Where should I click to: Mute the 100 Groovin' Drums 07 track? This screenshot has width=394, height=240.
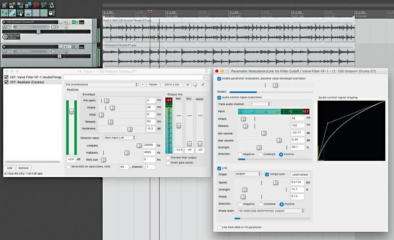pyautogui.click(x=65, y=22)
